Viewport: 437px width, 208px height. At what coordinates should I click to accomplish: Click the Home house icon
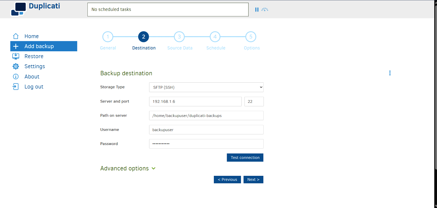coord(16,36)
